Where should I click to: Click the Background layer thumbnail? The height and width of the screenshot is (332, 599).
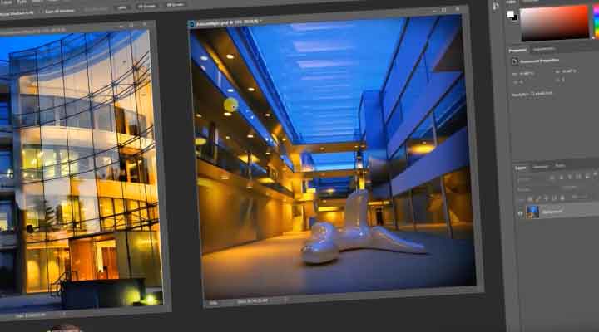point(532,212)
